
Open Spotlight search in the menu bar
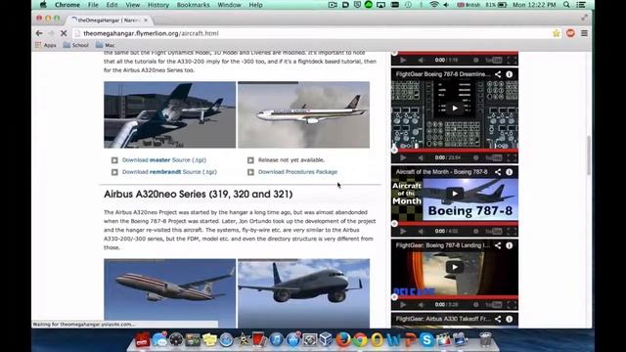566,5
